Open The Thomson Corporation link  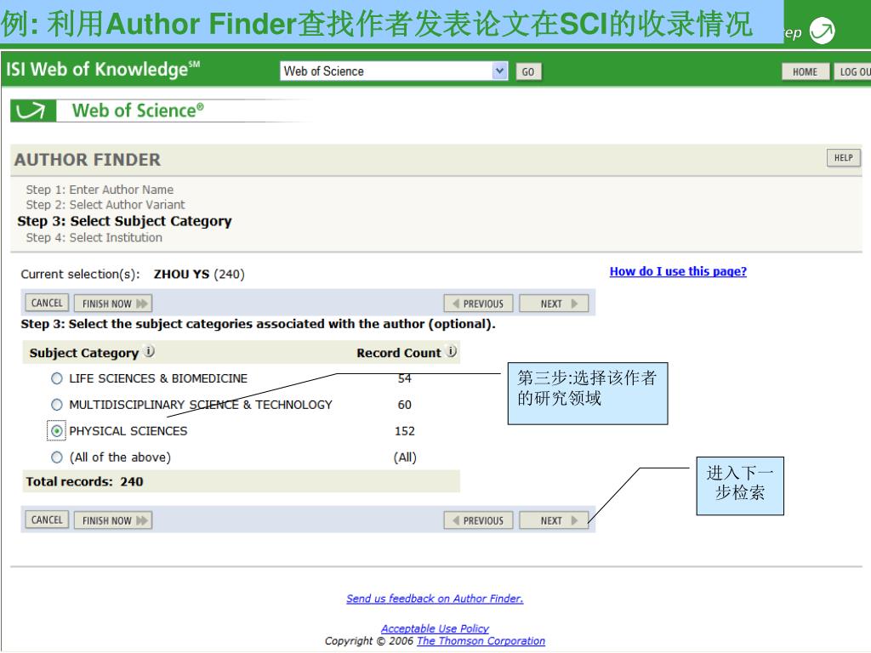481,641
